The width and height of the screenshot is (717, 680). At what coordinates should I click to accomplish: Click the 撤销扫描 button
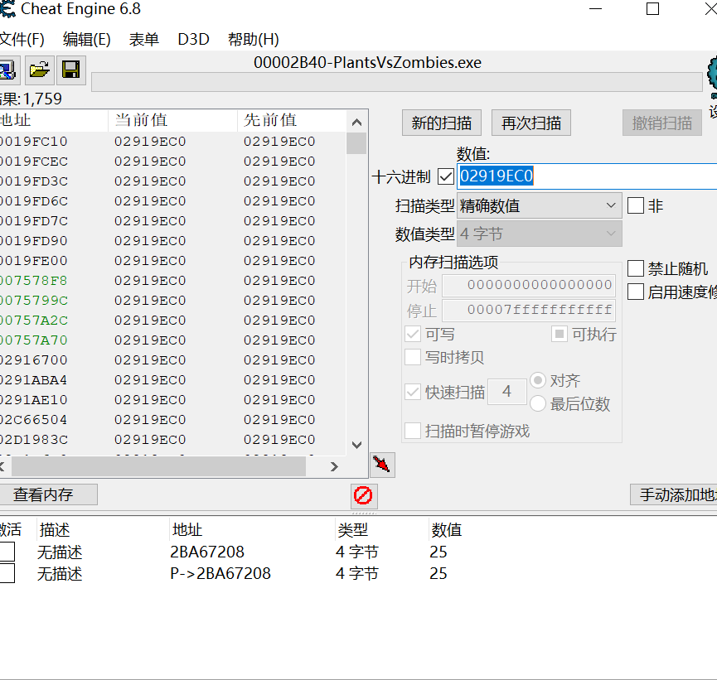click(x=662, y=123)
